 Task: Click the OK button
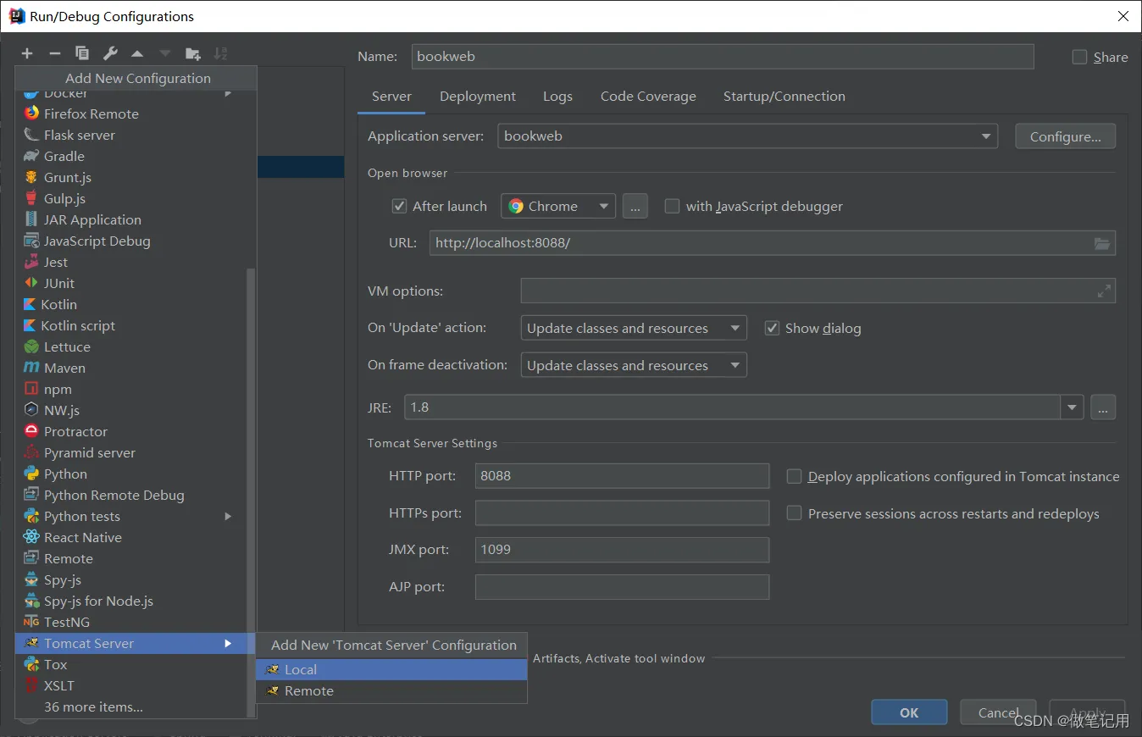point(909,712)
